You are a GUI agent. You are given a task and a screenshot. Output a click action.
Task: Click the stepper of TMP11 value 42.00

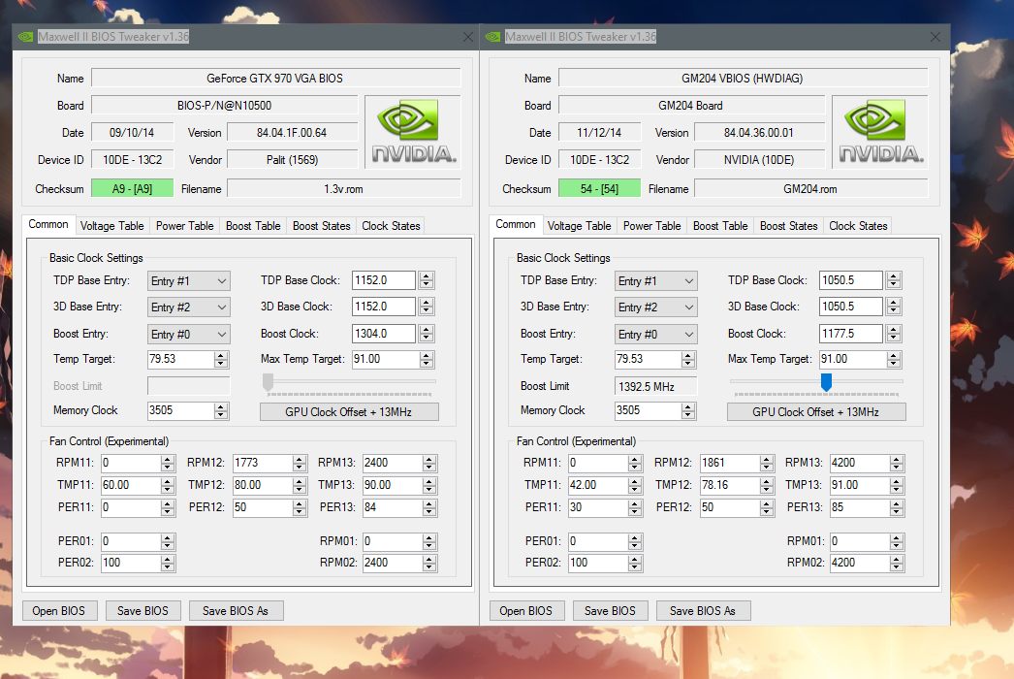635,485
